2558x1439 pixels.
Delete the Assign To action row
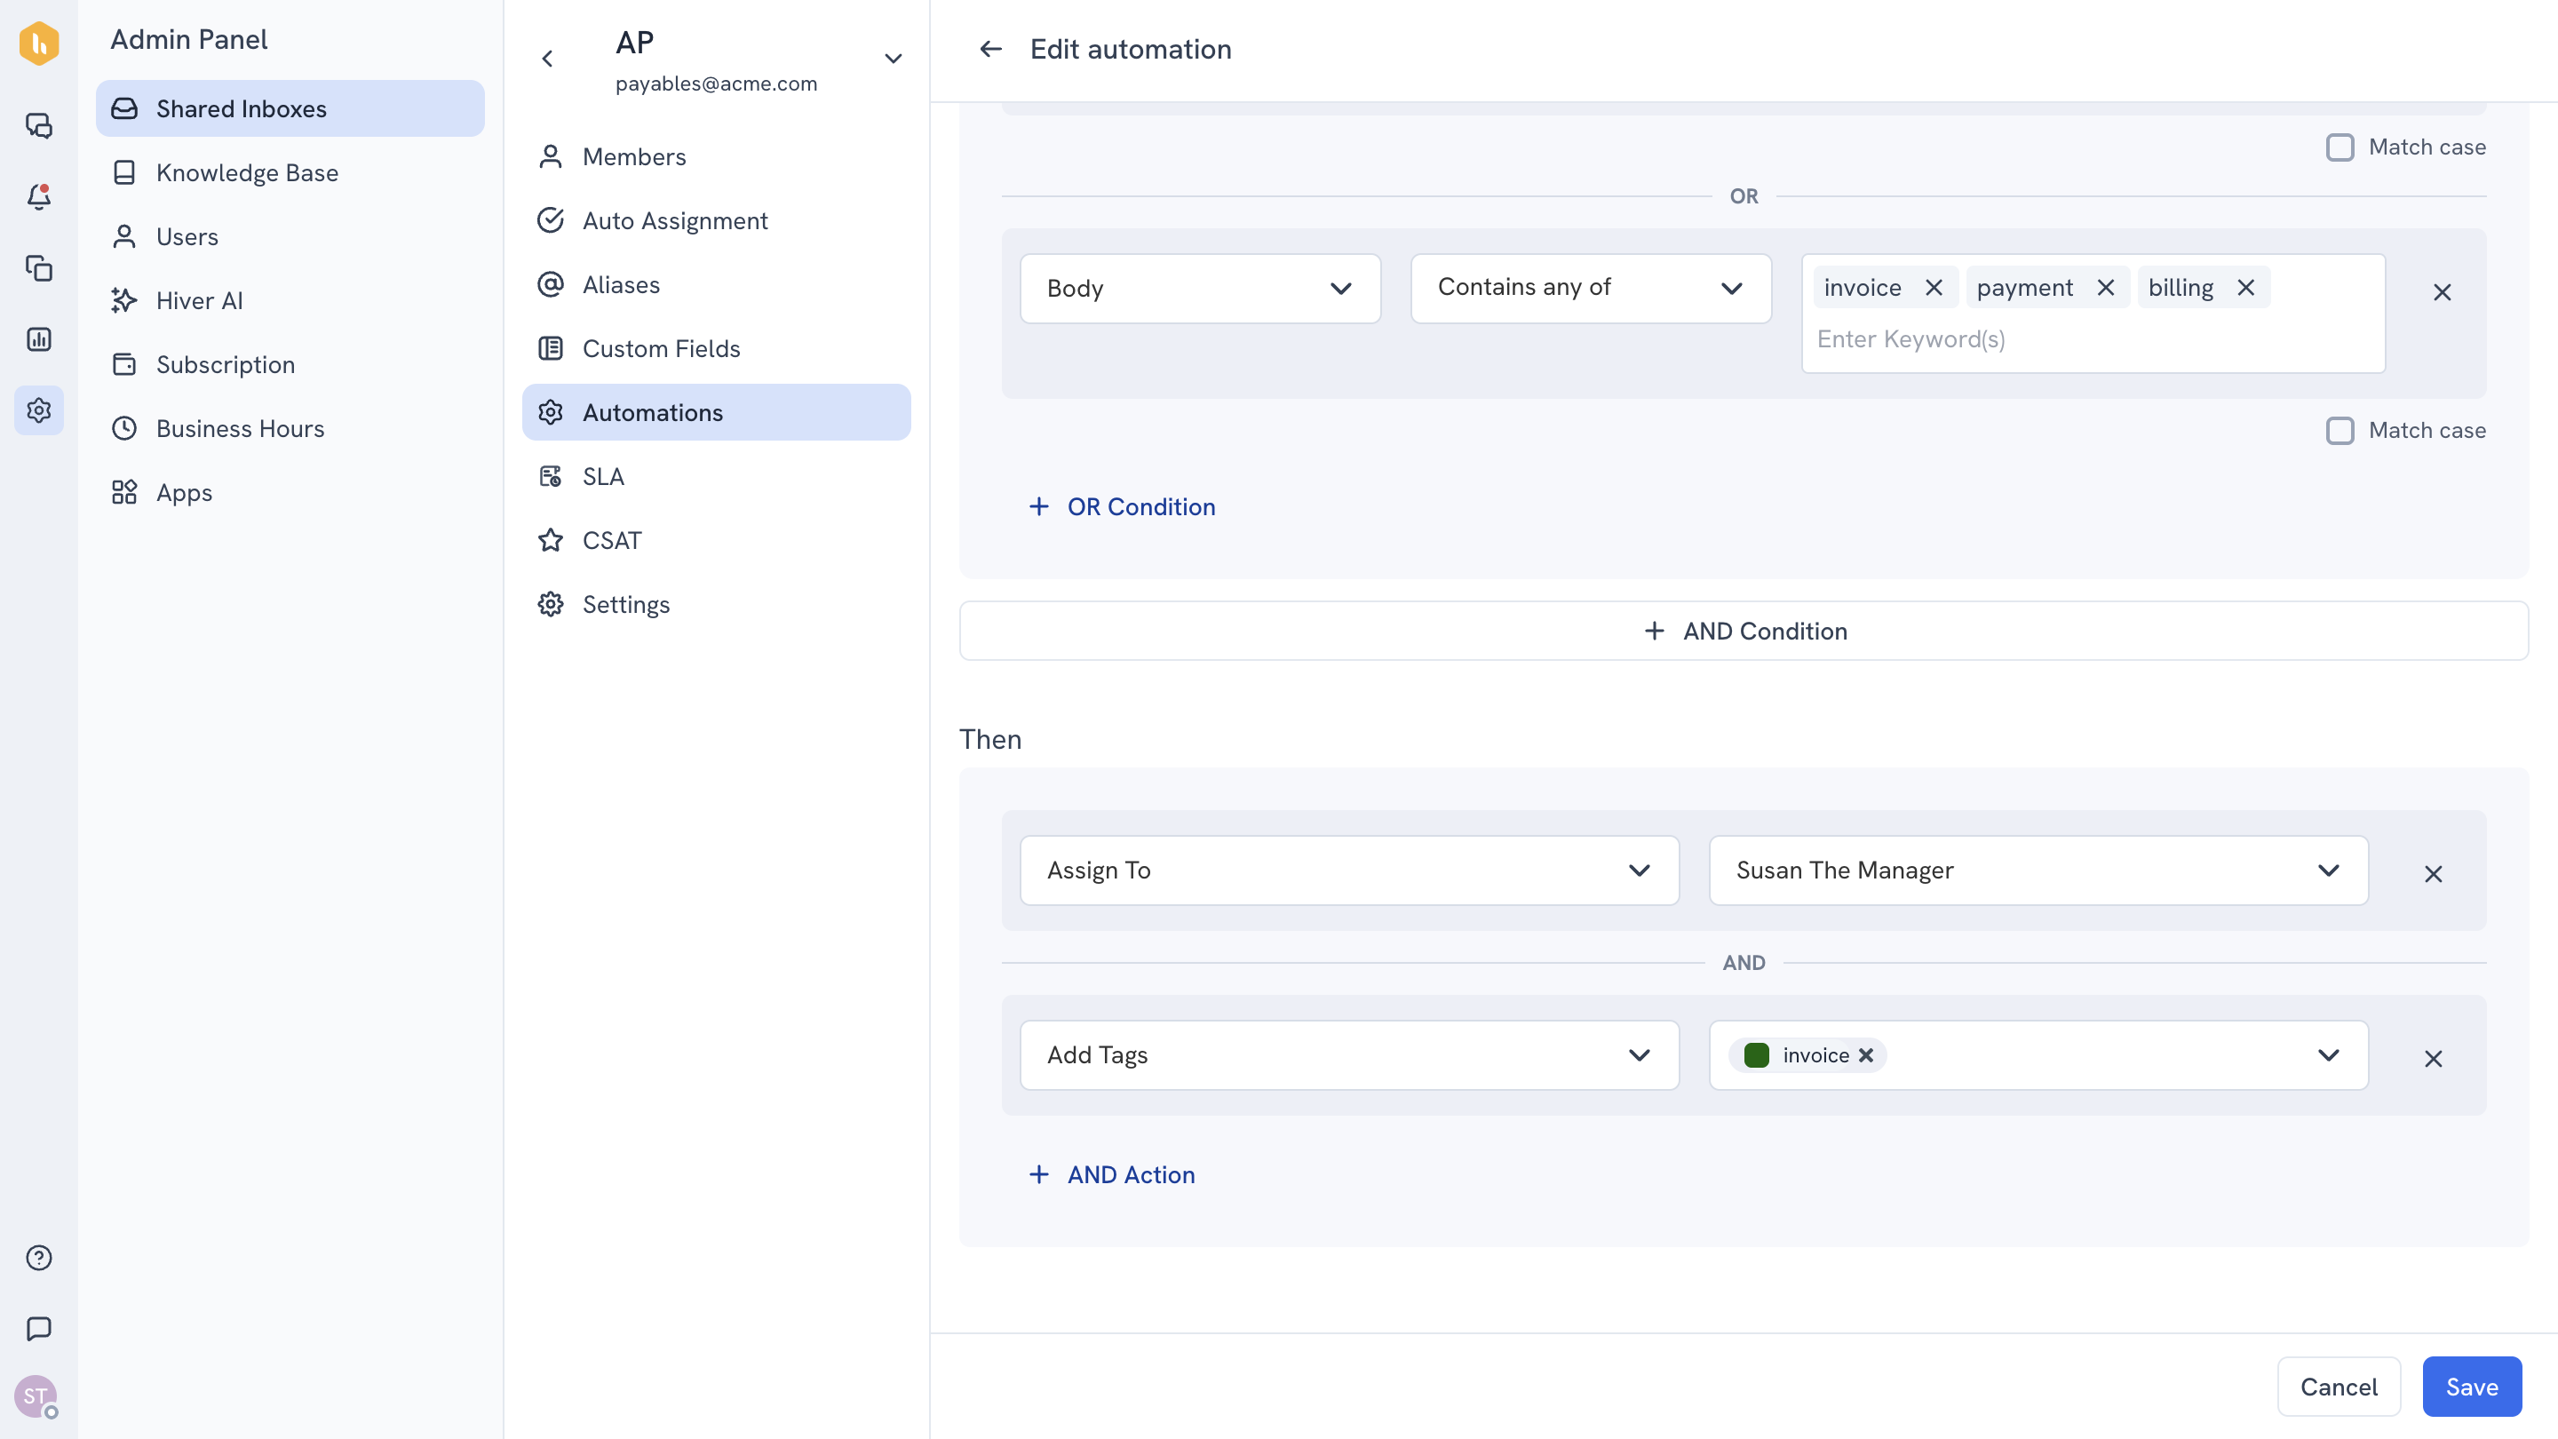pyautogui.click(x=2433, y=874)
